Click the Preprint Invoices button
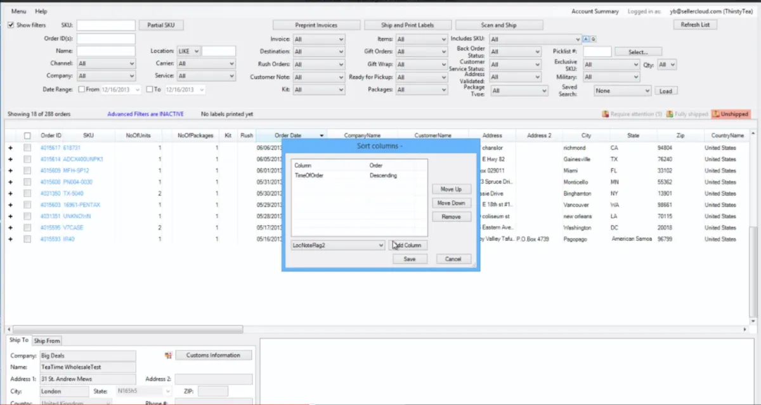 (x=316, y=25)
